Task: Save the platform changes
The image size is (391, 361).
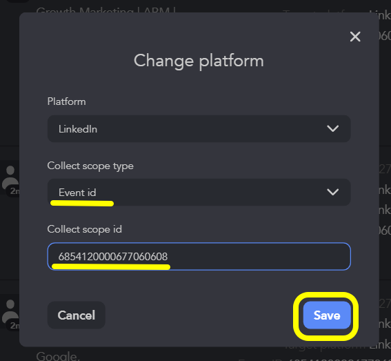Action: [327, 315]
